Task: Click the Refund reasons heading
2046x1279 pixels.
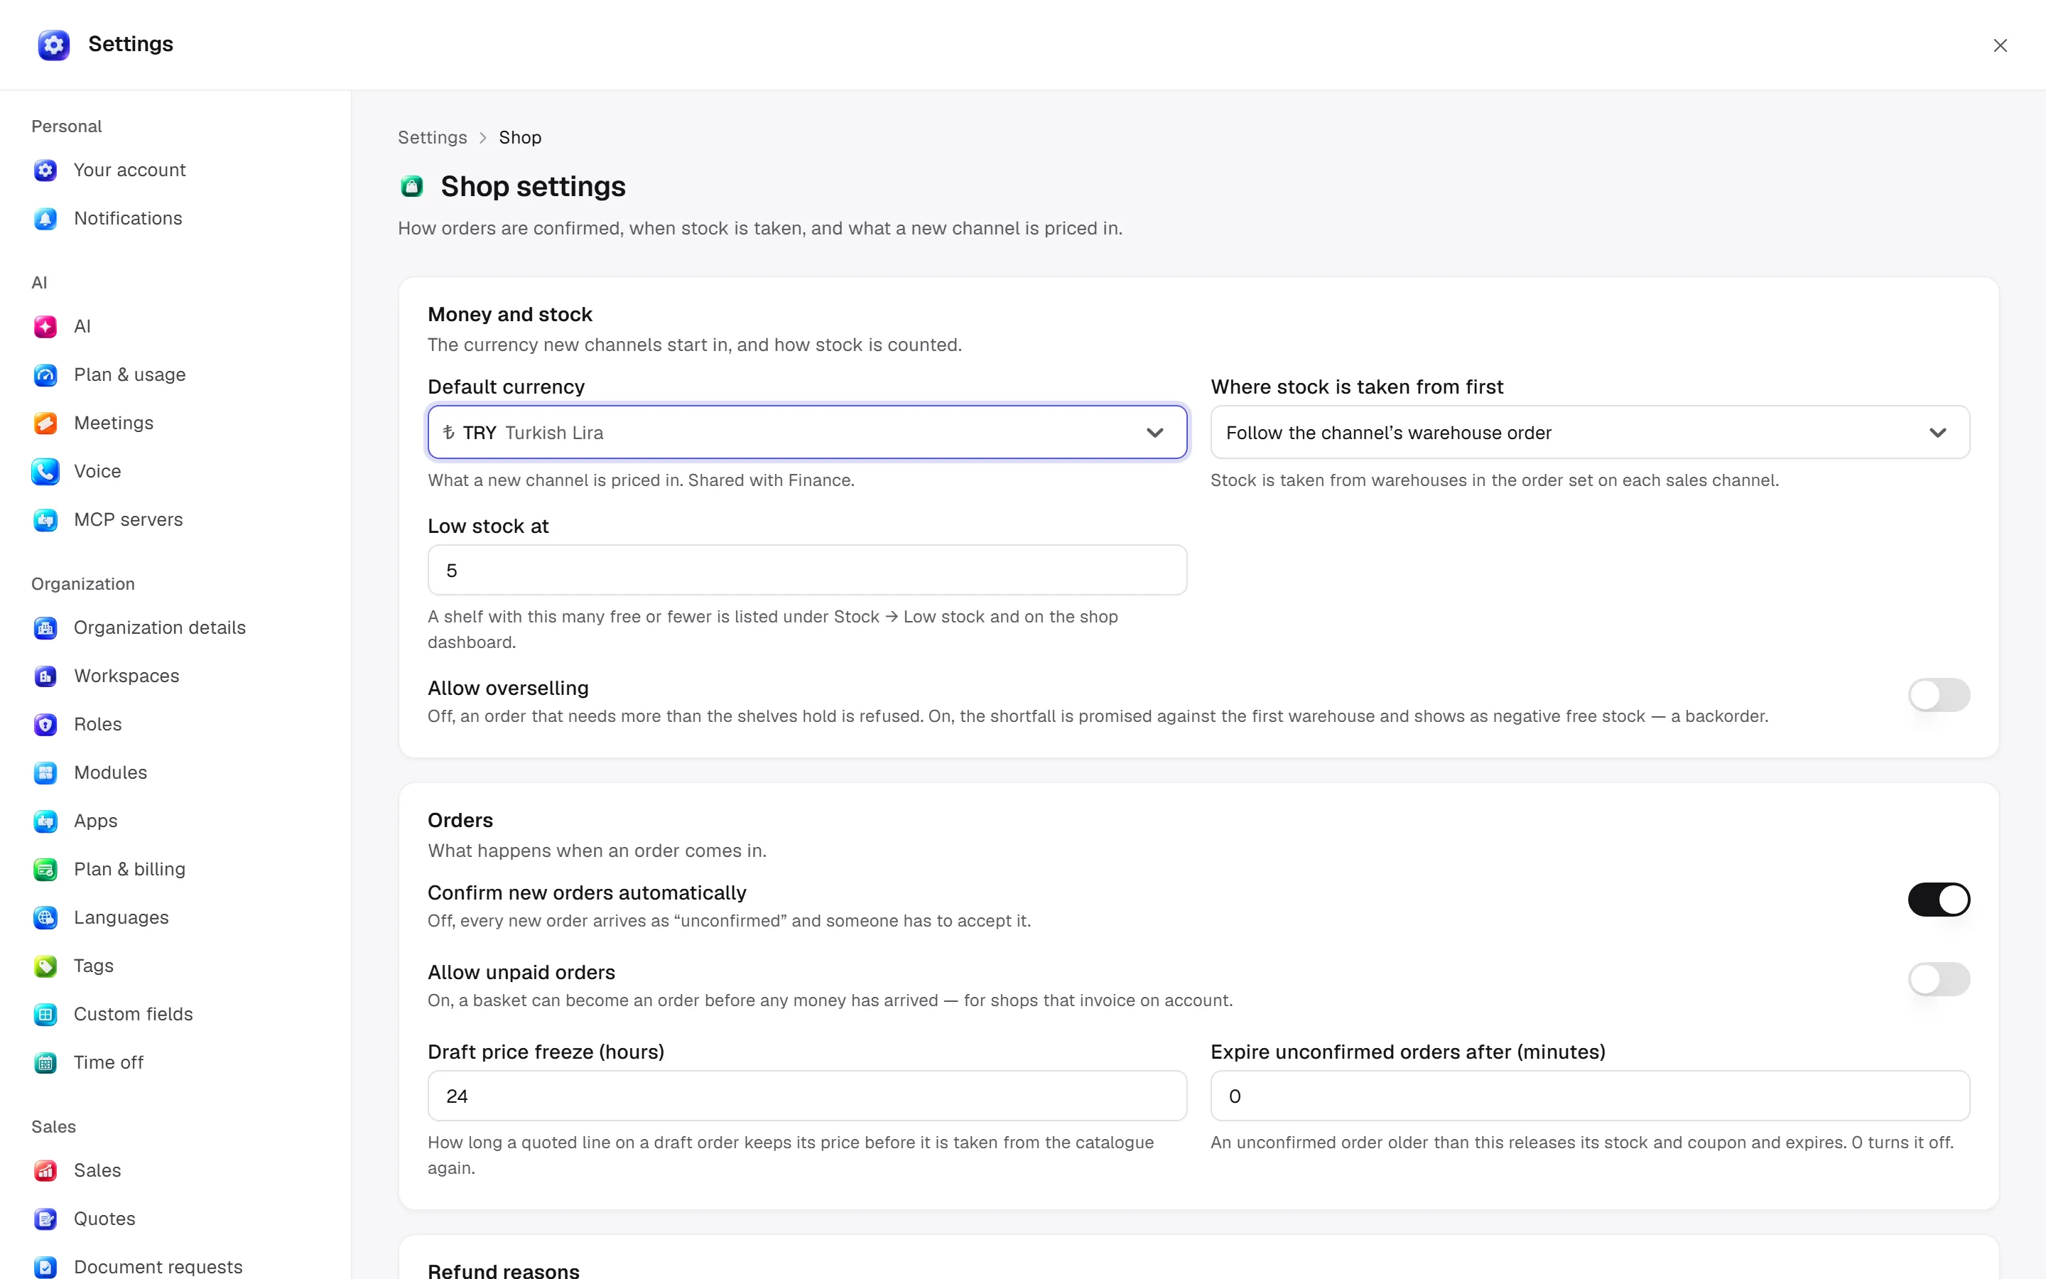Action: pyautogui.click(x=503, y=1270)
